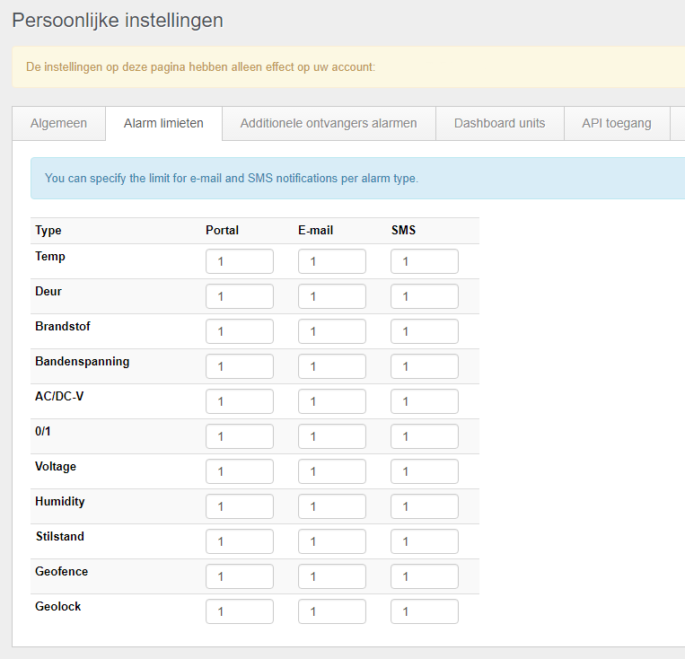Click the Geolock Portal limit input
Screen dimensions: 685x659
(x=240, y=611)
